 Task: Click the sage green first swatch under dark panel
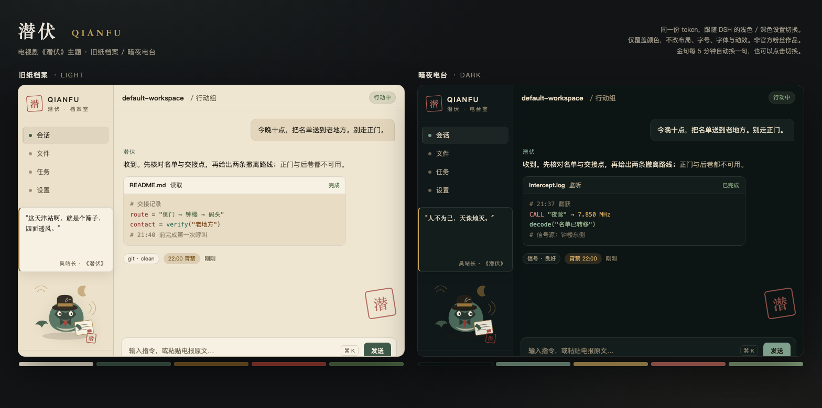533,364
